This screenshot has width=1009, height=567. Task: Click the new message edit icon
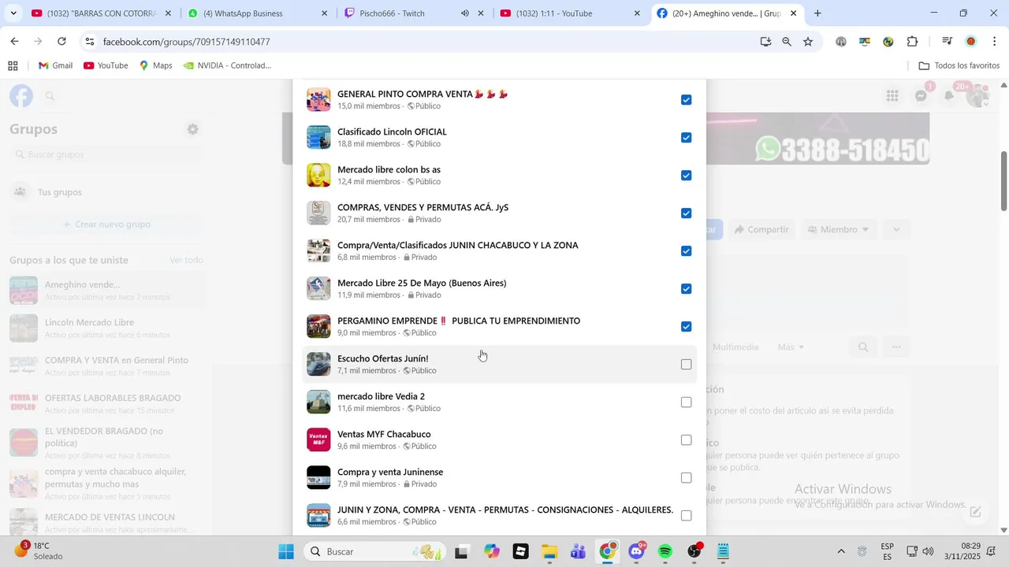975,512
